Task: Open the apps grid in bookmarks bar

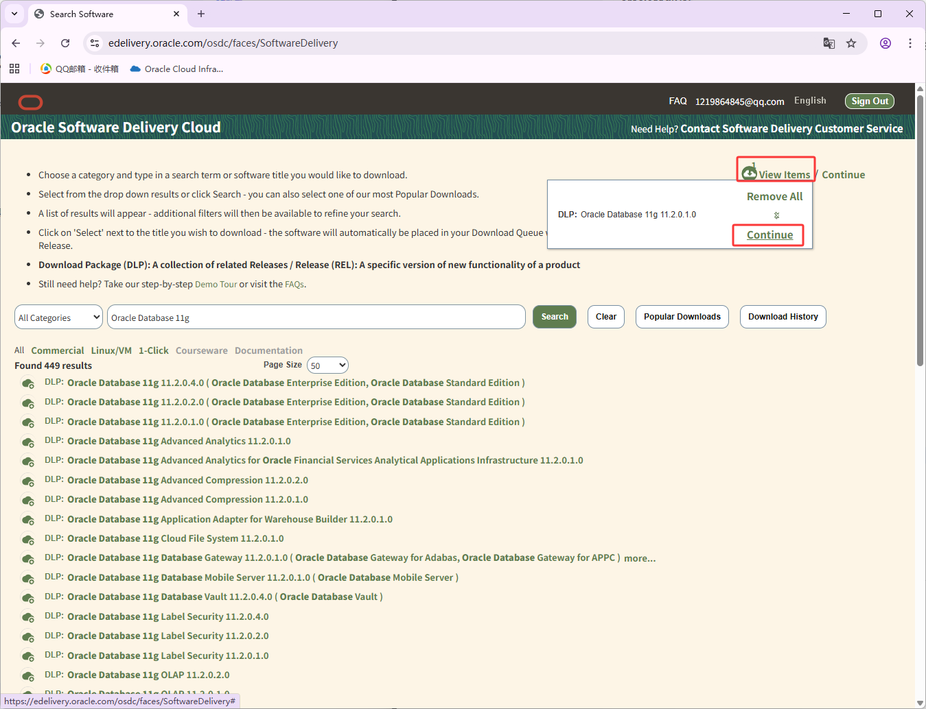Action: coord(14,69)
